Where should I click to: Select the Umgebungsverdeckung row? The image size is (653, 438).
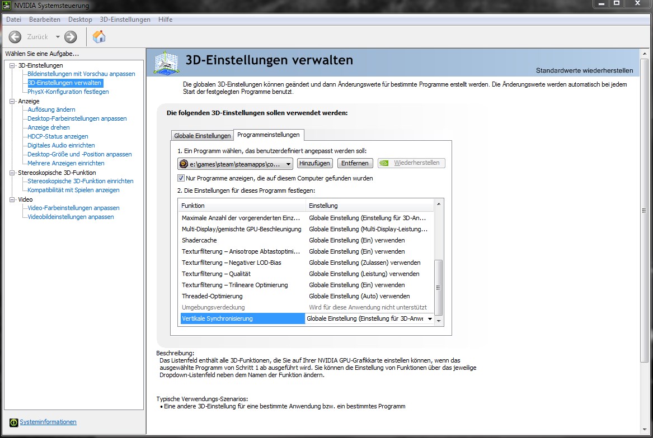click(306, 308)
